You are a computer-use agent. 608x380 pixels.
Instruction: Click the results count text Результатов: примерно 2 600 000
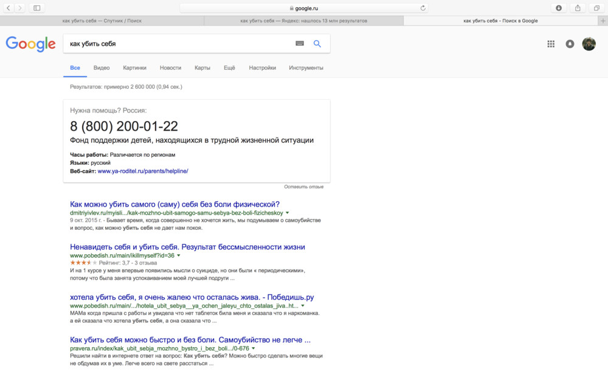click(x=126, y=87)
